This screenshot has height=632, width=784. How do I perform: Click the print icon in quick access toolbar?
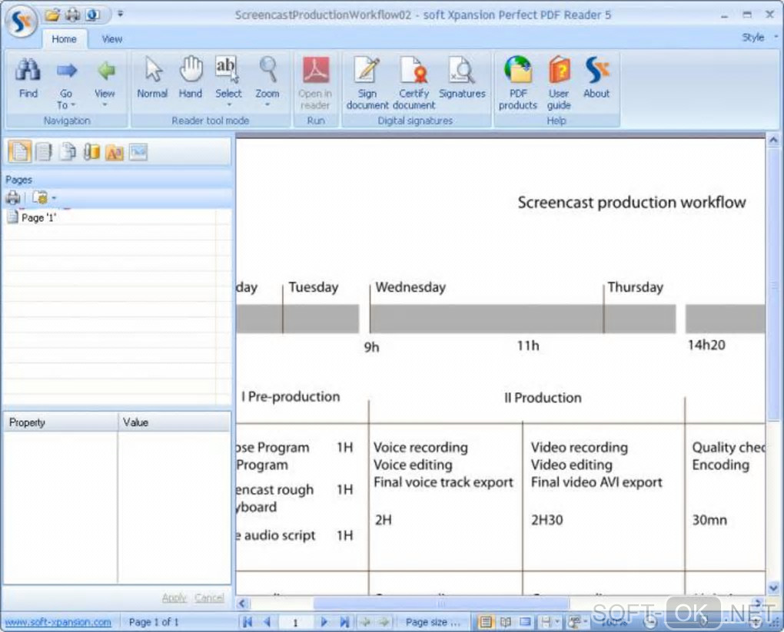[72, 15]
